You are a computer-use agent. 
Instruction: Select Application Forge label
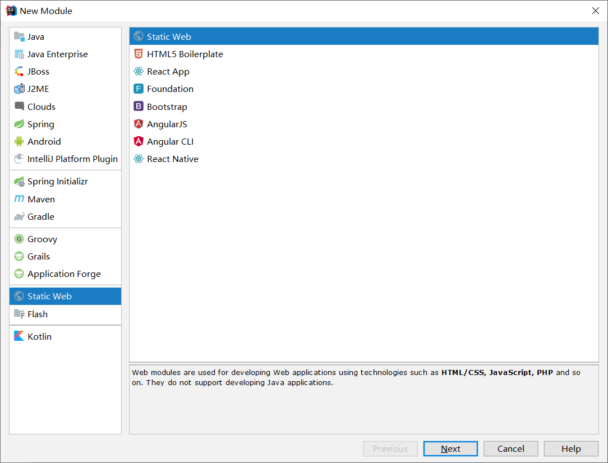tap(64, 274)
